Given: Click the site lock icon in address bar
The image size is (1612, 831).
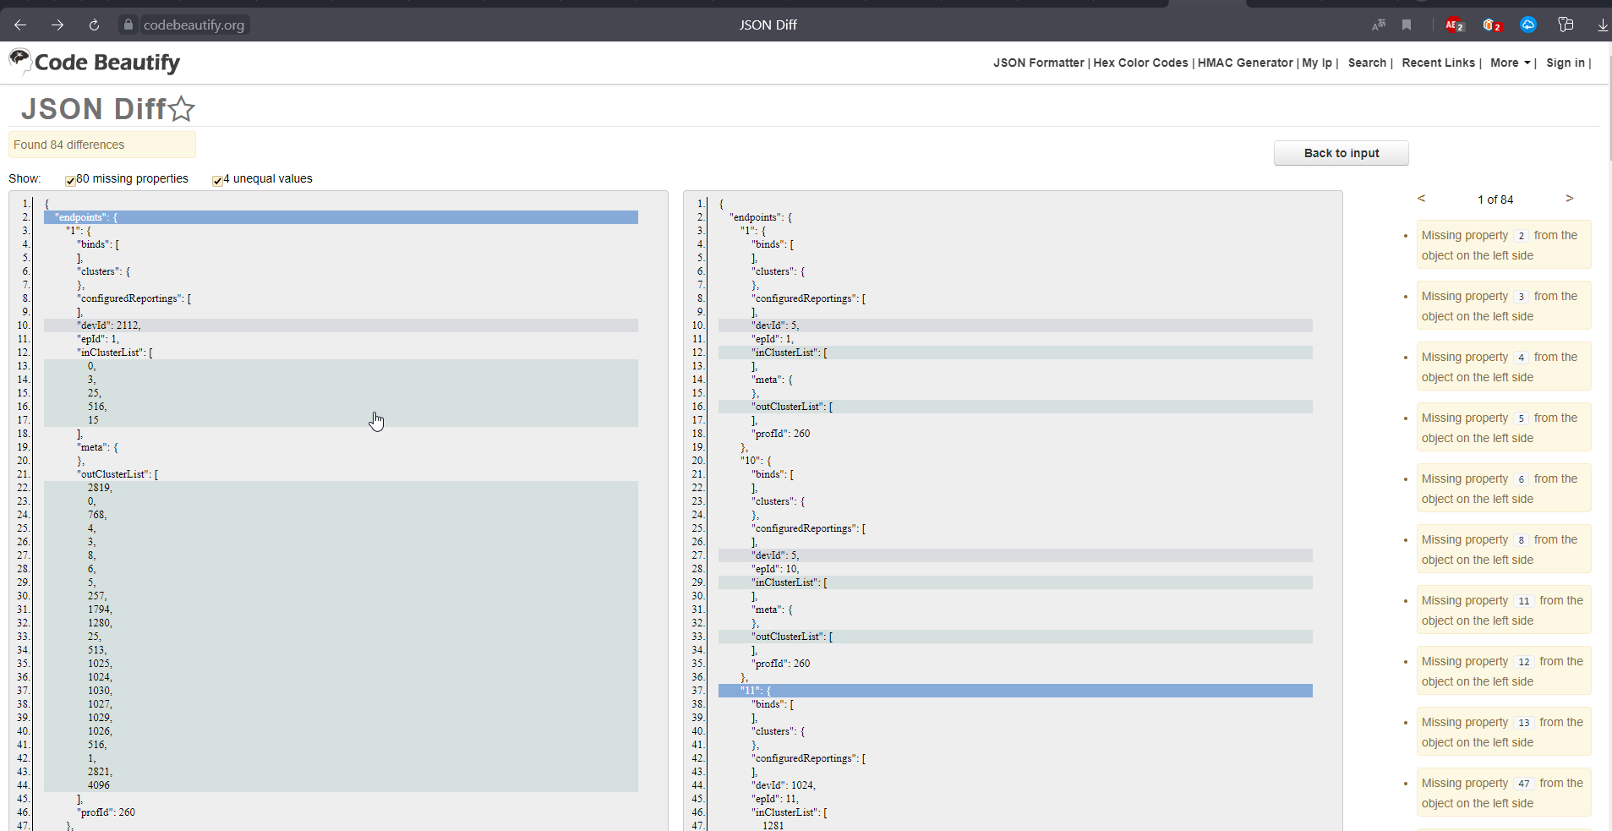Looking at the screenshot, I should (x=128, y=25).
